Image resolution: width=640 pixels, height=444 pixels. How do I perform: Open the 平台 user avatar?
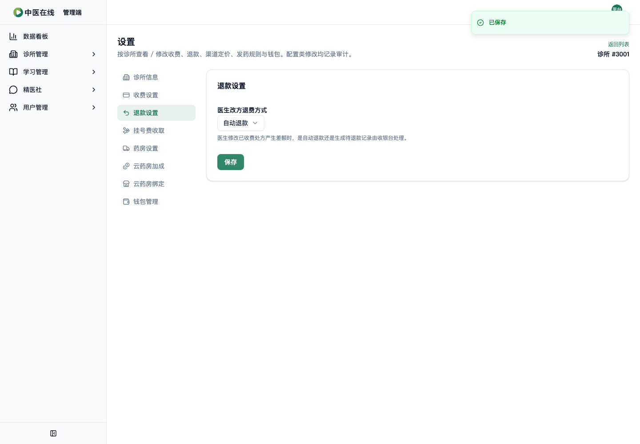tap(617, 8)
